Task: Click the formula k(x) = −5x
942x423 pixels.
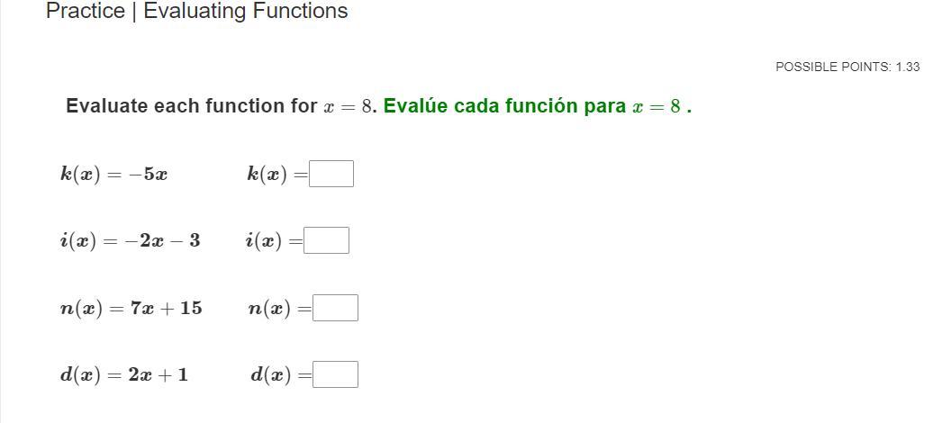Action: [113, 174]
